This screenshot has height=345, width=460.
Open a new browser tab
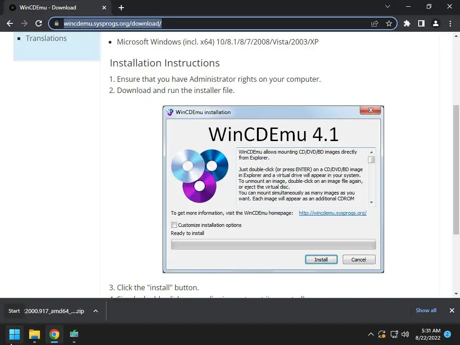tap(121, 8)
